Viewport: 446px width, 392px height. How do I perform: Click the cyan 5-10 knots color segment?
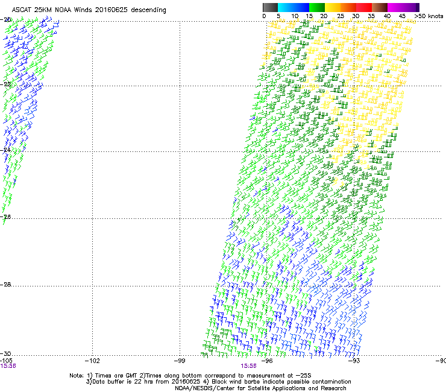286,7
